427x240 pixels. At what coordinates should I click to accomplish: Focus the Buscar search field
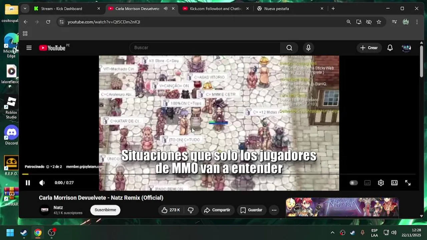click(x=205, y=48)
